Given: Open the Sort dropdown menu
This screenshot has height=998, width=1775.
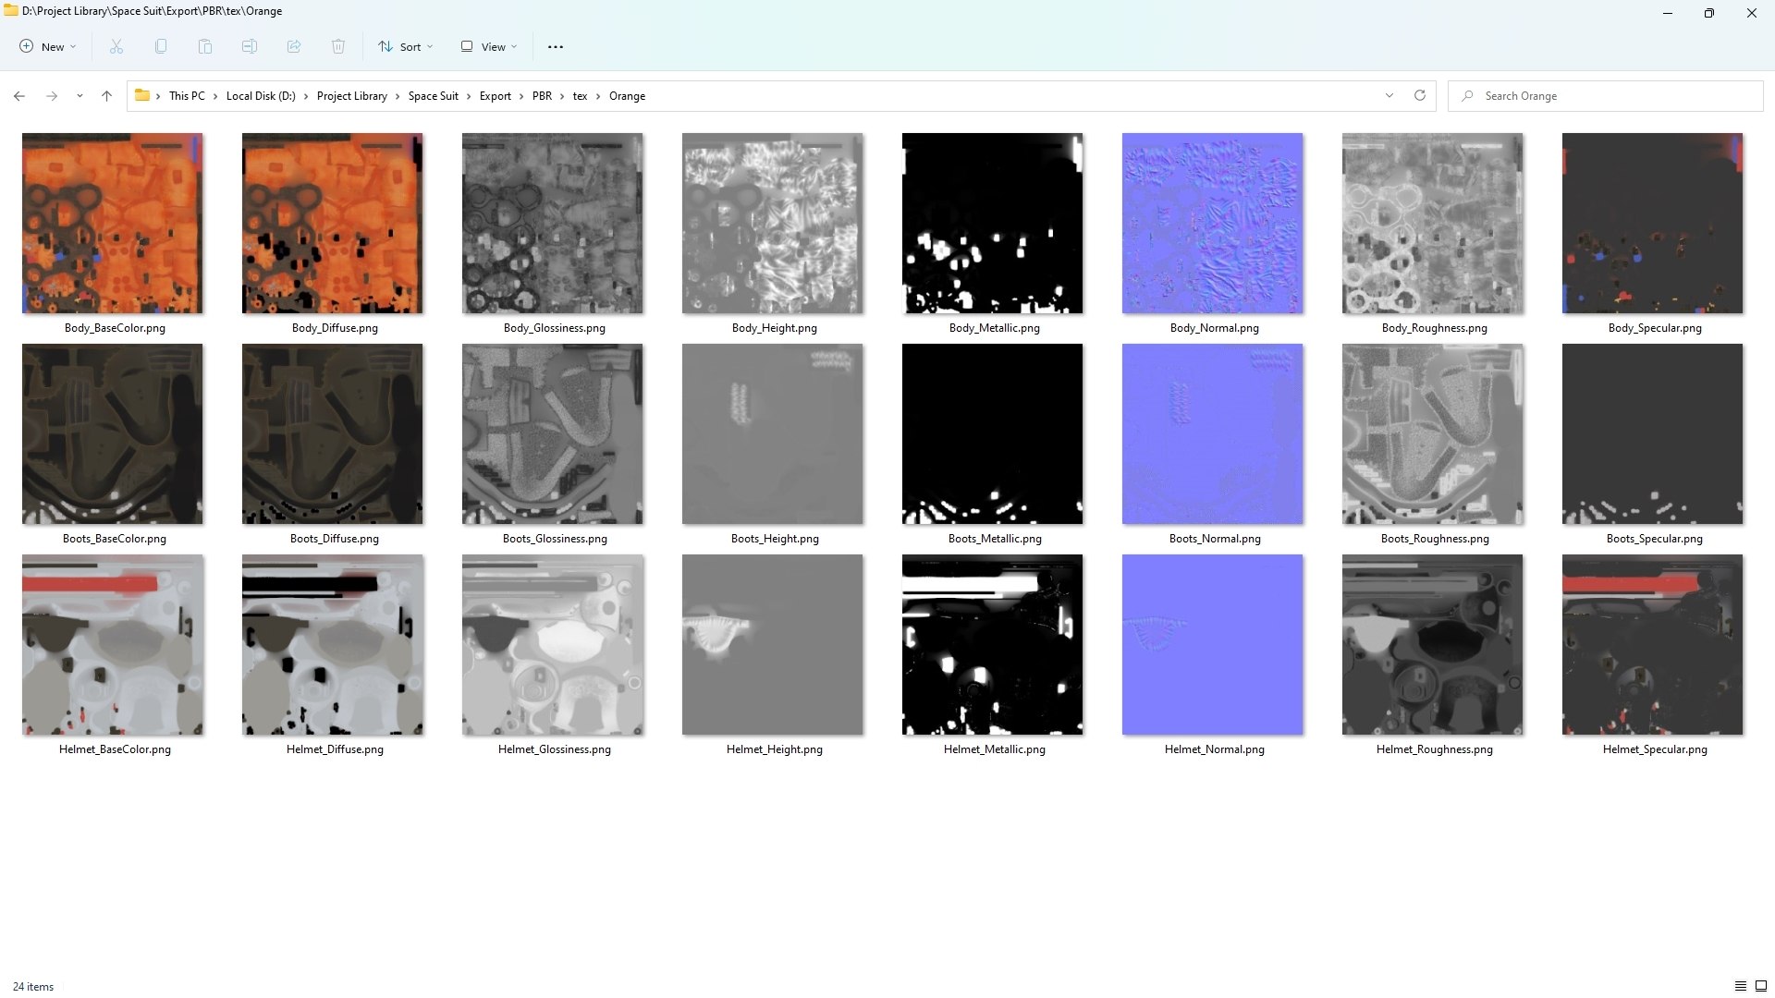Looking at the screenshot, I should pyautogui.click(x=405, y=46).
